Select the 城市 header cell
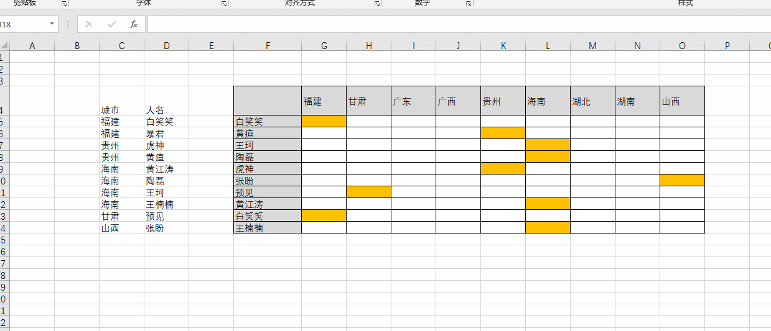The image size is (771, 331). pyautogui.click(x=121, y=101)
